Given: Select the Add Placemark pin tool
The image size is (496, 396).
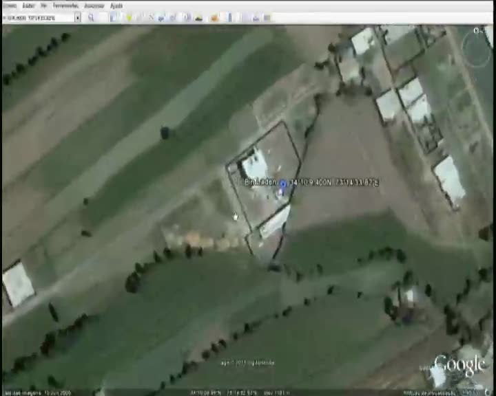Looking at the screenshot, I should tap(128, 17).
